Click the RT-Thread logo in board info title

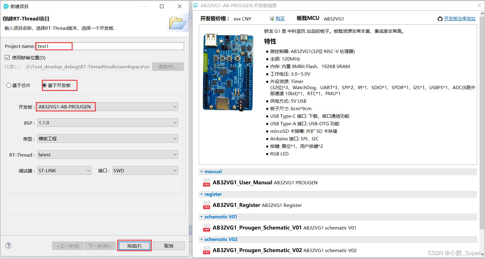196,6
